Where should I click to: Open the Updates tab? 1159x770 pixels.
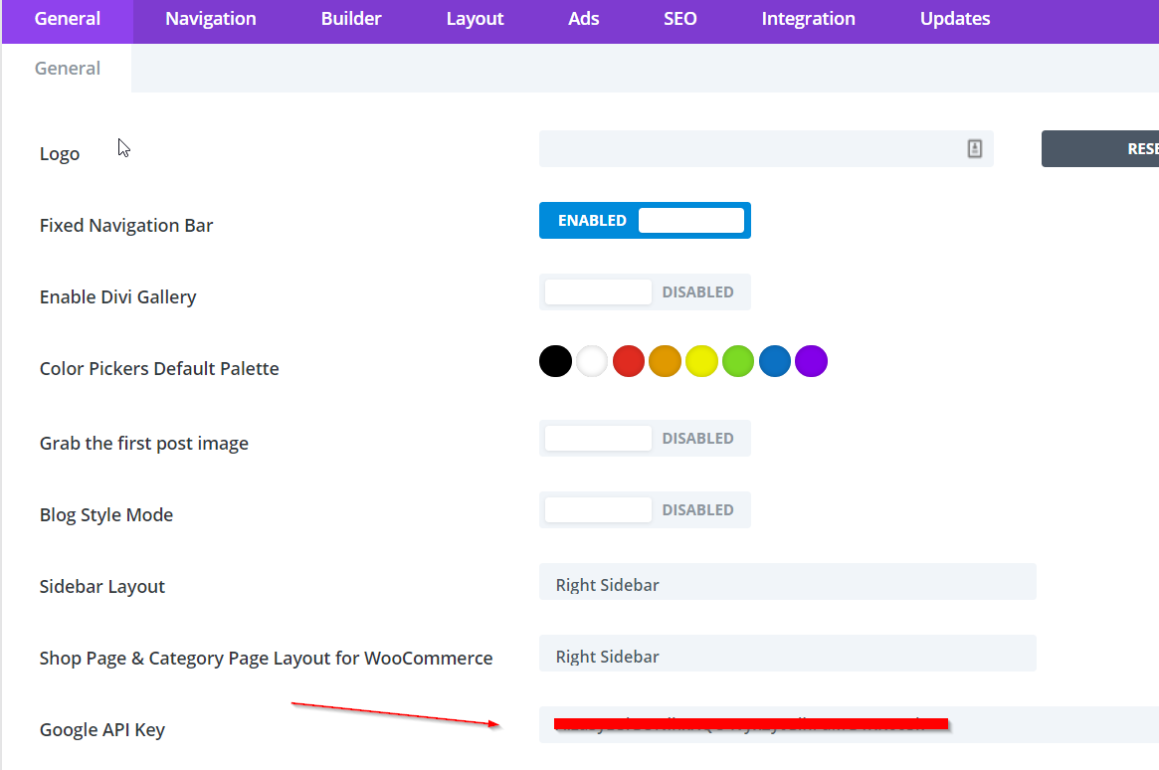[955, 19]
